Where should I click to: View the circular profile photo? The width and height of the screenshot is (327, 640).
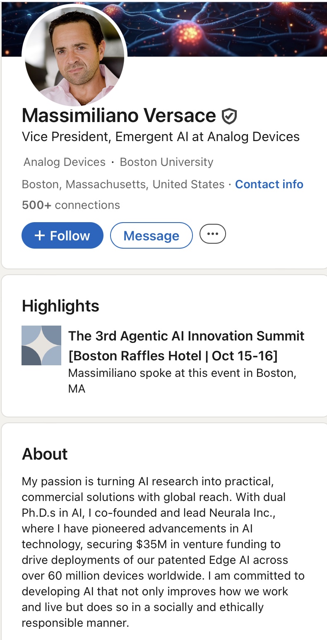coord(75,56)
